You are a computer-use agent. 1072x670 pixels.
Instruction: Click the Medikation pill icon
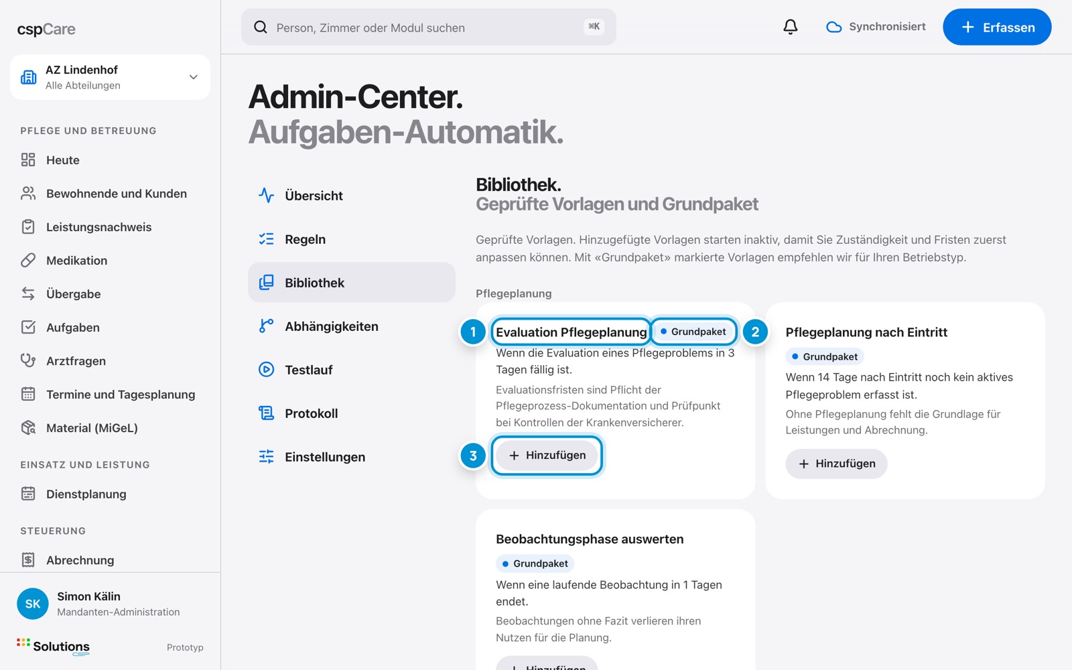(x=28, y=260)
